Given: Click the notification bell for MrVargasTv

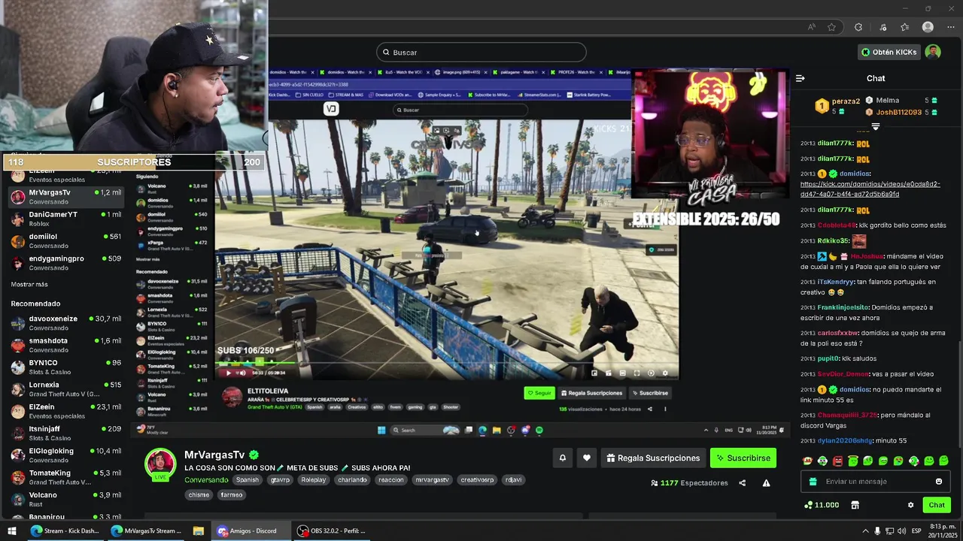Looking at the screenshot, I should 562,458.
